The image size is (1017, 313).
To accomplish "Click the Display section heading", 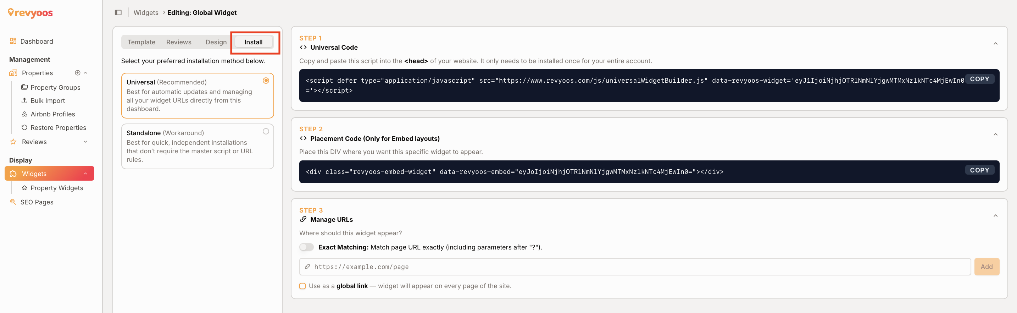I will 21,160.
